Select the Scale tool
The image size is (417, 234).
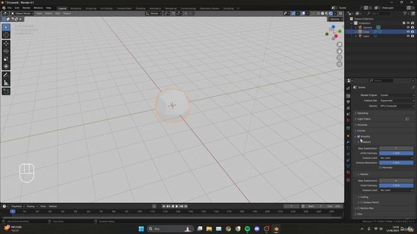(x=6, y=59)
